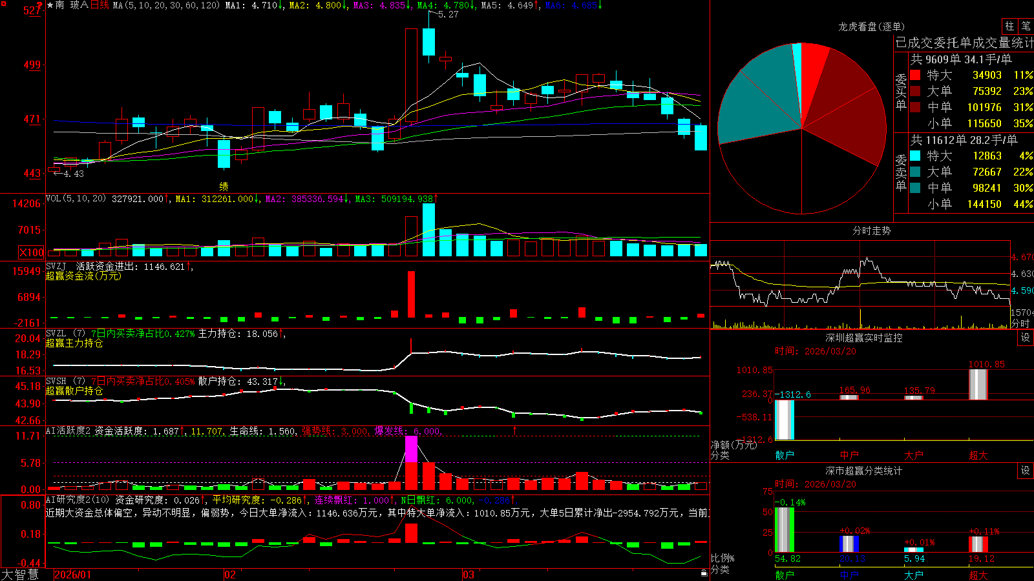Open 设 settings for 深市超赢分类统计
This screenshot has height=581, width=1034.
coord(1025,471)
